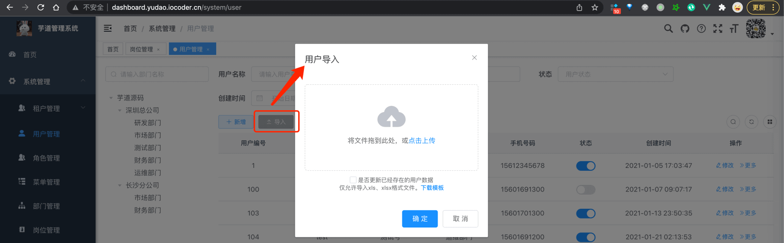Click the header search magnifier icon

tap(668, 29)
